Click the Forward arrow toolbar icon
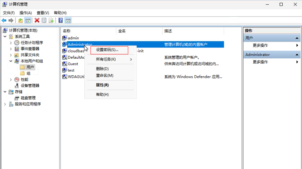This screenshot has width=302, height=169. click(x=11, y=20)
